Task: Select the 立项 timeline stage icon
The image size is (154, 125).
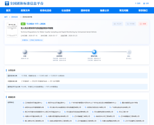Action: coord(25,52)
